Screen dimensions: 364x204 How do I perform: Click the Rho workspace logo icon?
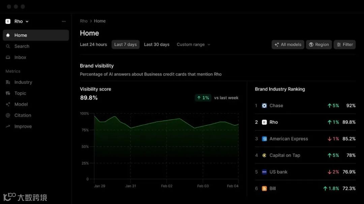pyautogui.click(x=8, y=21)
